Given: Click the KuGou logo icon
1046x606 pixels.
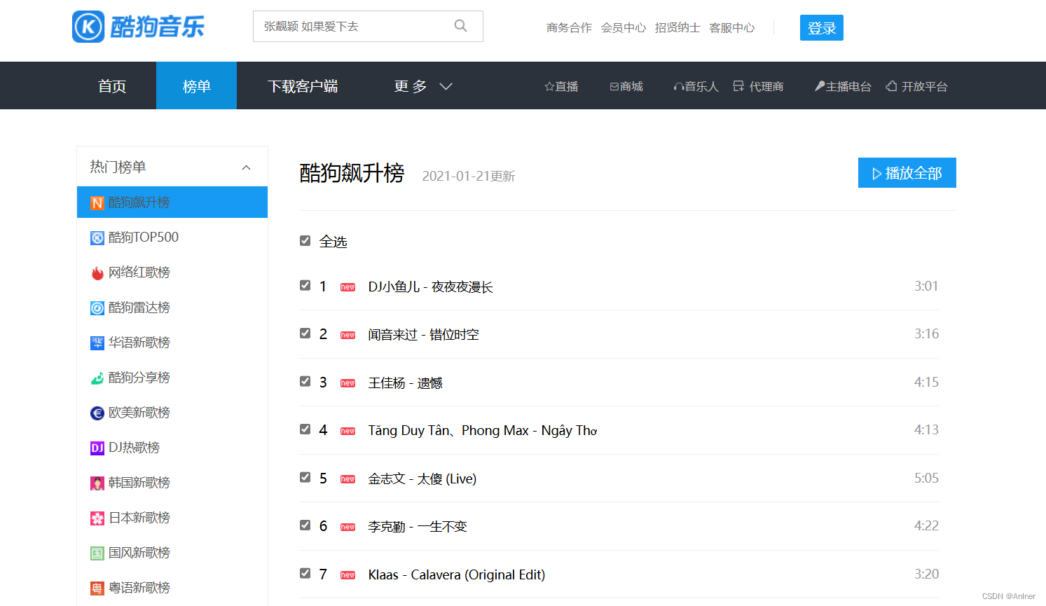Looking at the screenshot, I should 88,27.
